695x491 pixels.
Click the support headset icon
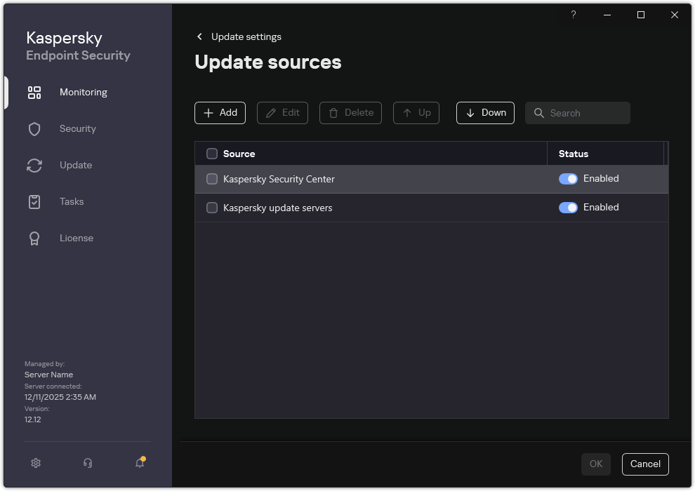pyautogui.click(x=87, y=463)
